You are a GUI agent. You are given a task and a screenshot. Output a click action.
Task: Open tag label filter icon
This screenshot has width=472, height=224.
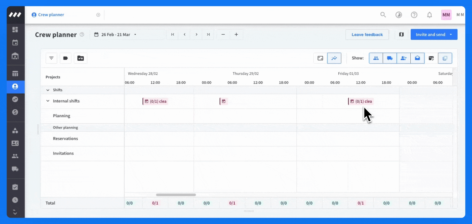coord(66,58)
